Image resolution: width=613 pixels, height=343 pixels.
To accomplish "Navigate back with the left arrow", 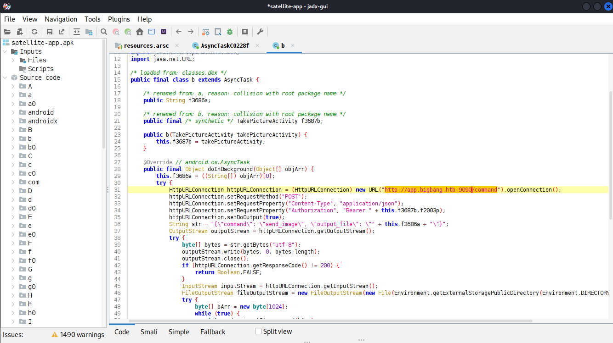I will tap(179, 32).
